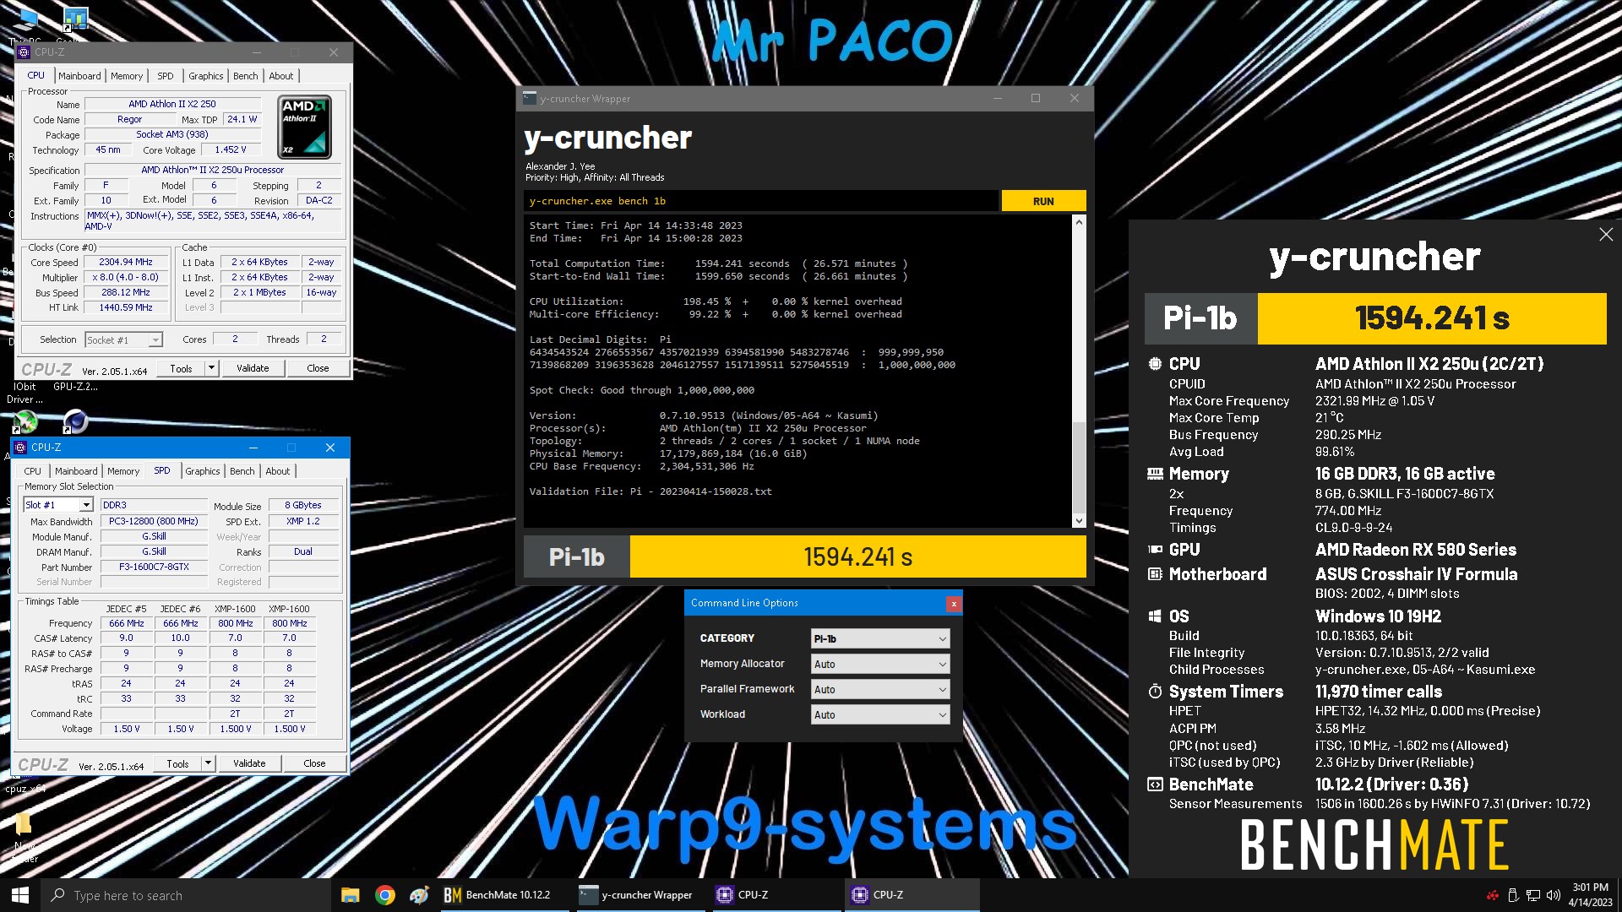Open the Slot #1 memory slot dropdown
This screenshot has height=912, width=1622.
click(57, 505)
